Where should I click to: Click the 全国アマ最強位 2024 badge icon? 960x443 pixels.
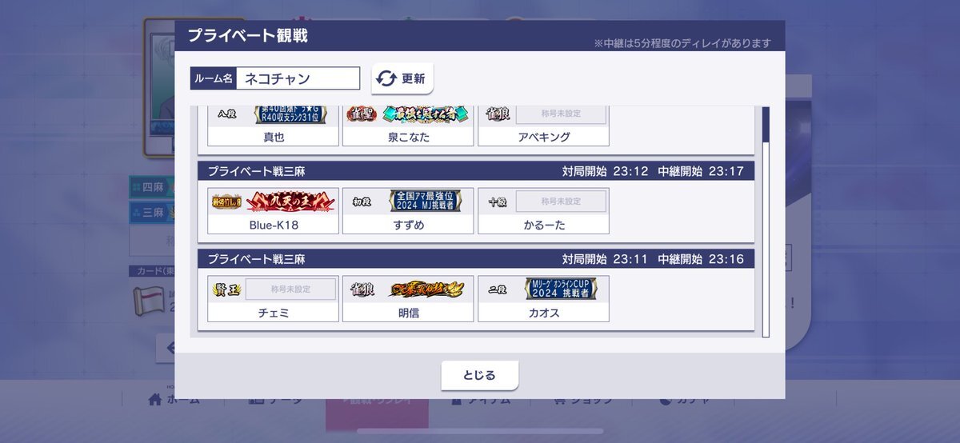click(426, 201)
